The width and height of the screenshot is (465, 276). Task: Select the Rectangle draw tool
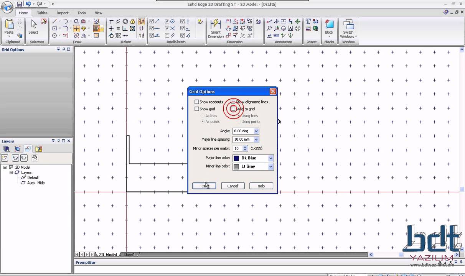coord(54,28)
